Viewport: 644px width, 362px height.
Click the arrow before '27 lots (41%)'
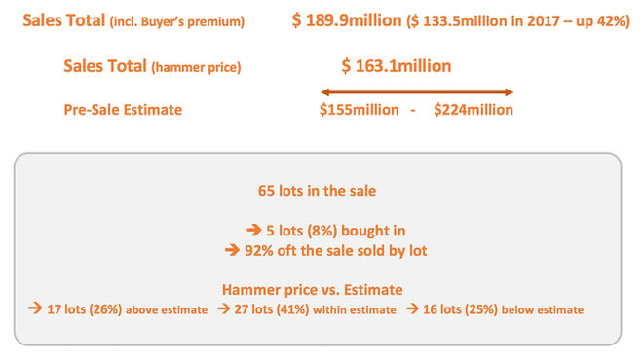224,308
